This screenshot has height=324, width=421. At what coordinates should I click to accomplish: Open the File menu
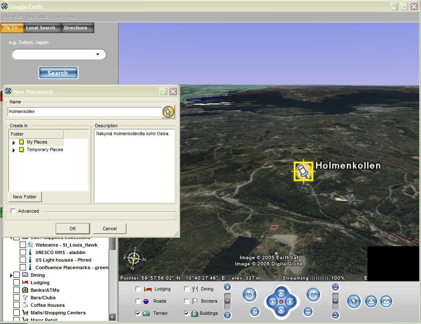click(x=6, y=17)
